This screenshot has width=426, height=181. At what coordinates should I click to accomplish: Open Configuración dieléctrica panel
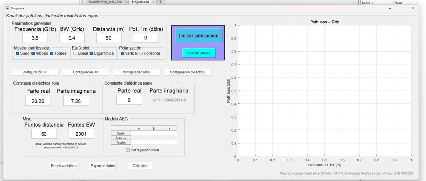(187, 72)
